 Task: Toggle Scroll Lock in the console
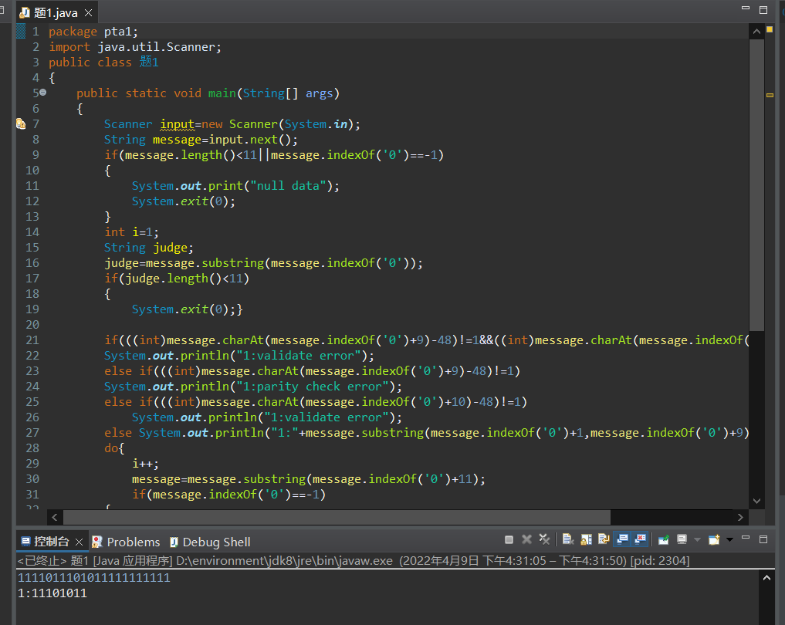(586, 540)
